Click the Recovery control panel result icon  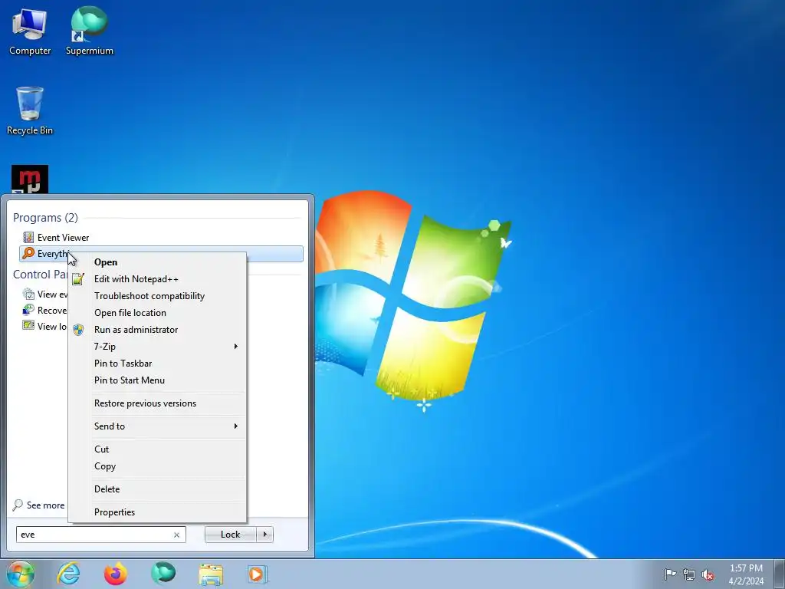point(28,310)
